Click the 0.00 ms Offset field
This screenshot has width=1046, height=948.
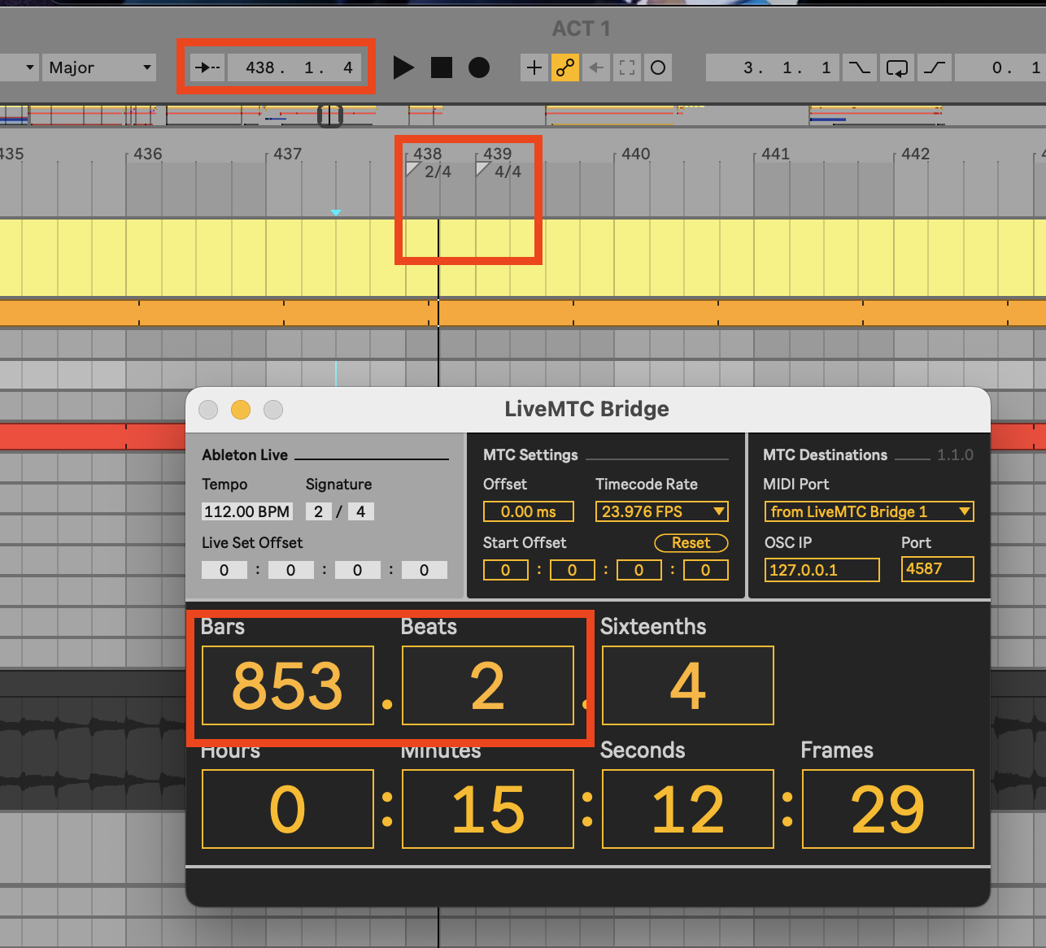point(528,511)
